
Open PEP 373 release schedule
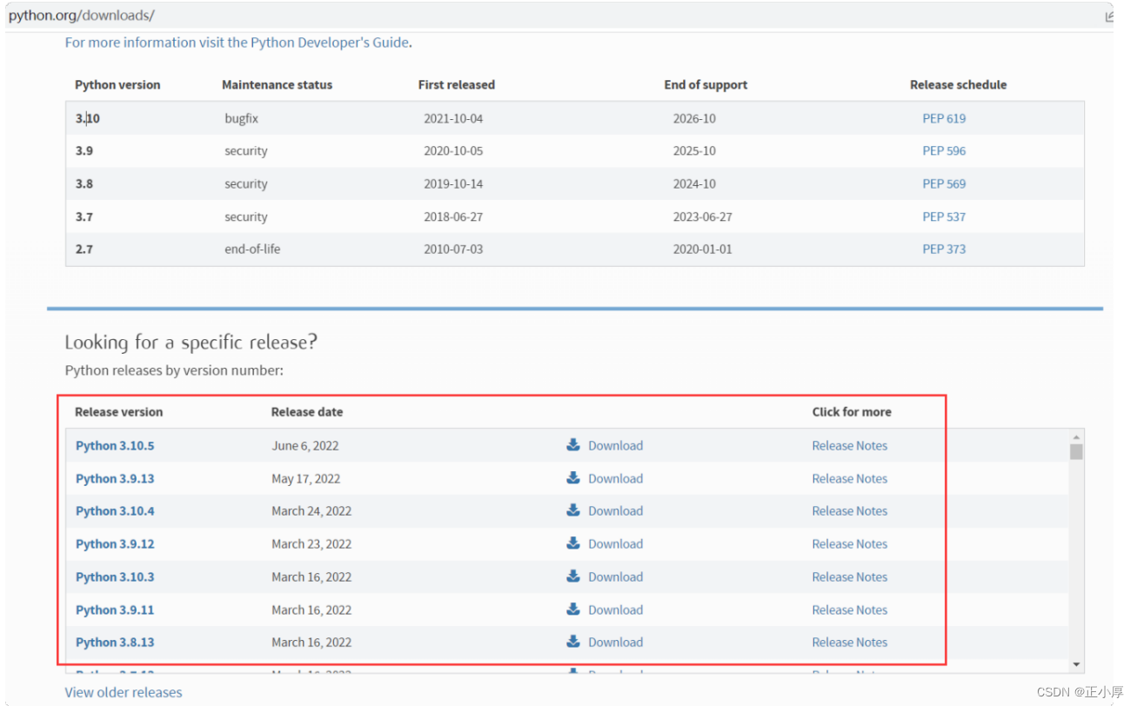944,249
